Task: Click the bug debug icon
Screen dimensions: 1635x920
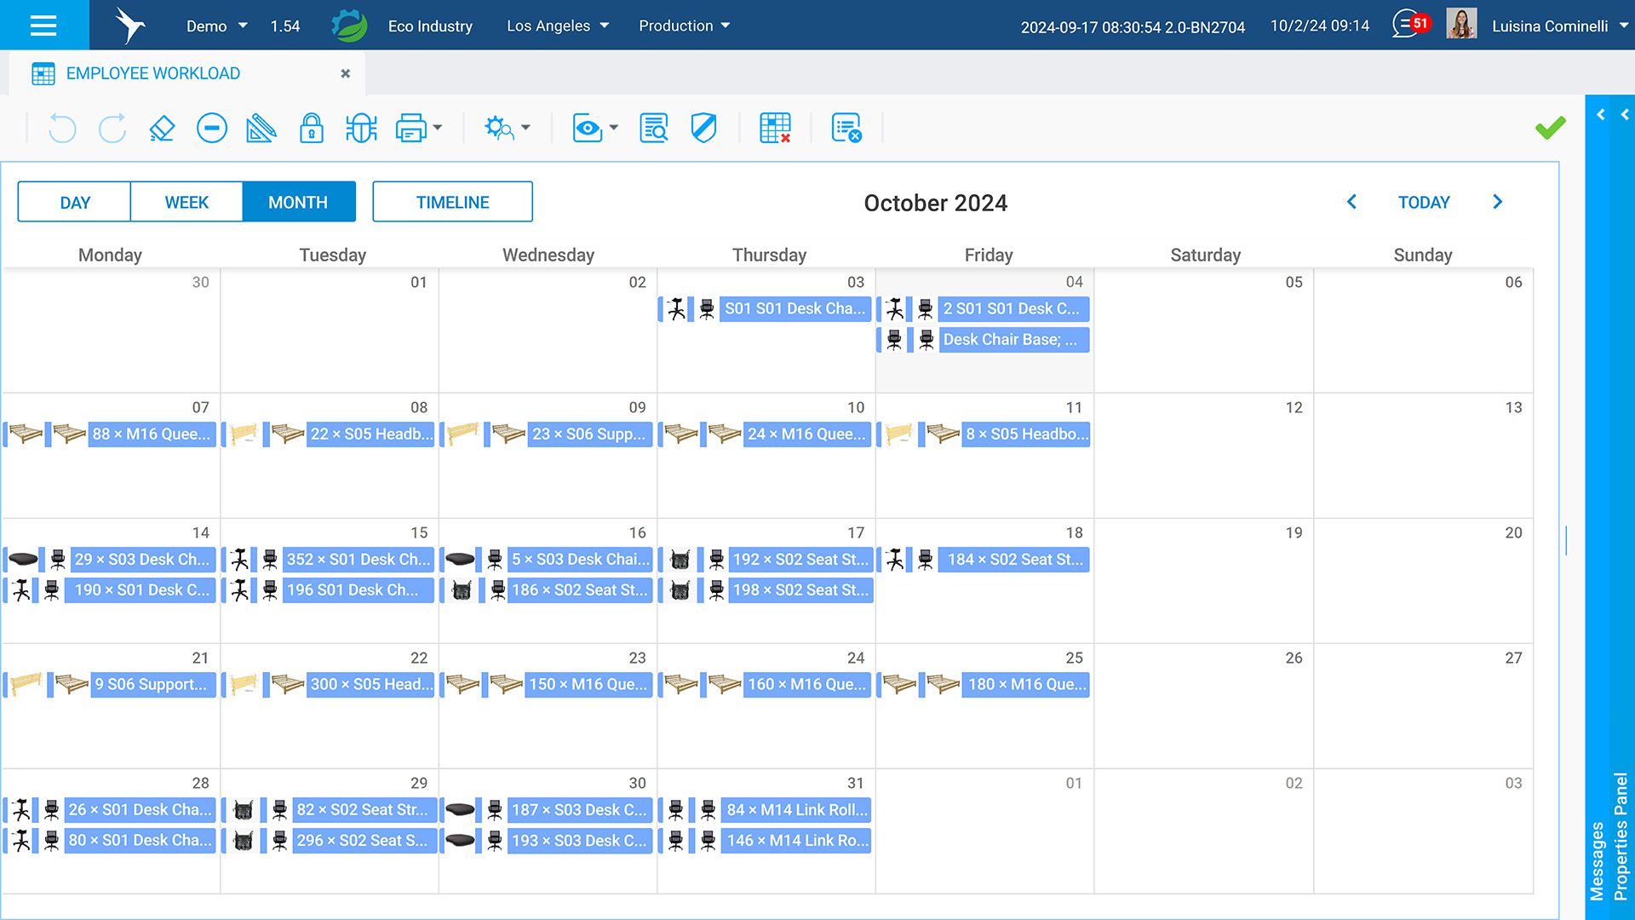Action: tap(361, 129)
